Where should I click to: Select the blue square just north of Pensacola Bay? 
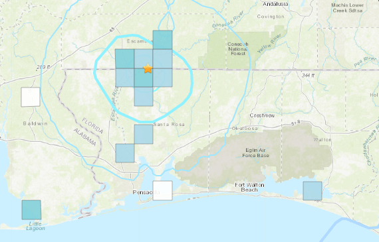125,153
